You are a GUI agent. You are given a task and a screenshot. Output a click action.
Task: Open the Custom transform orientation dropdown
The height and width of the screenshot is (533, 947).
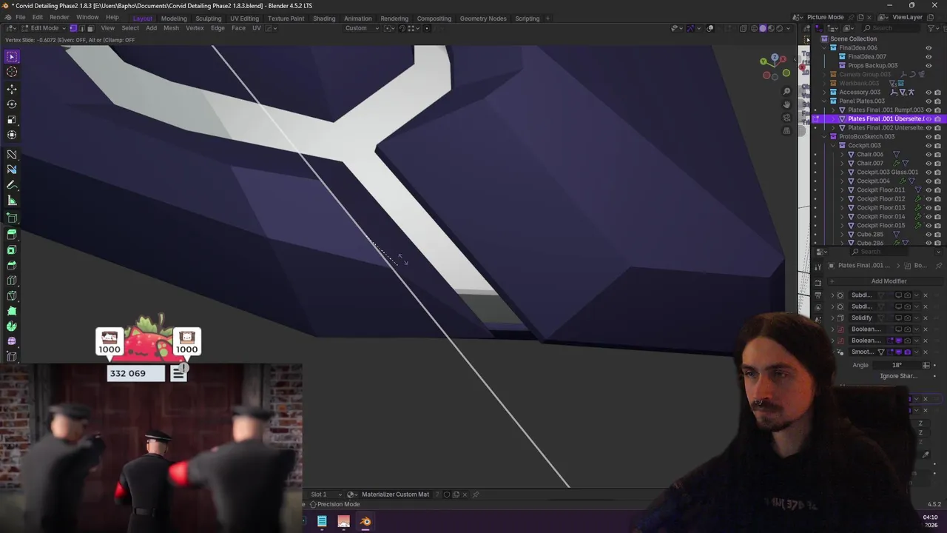point(361,28)
